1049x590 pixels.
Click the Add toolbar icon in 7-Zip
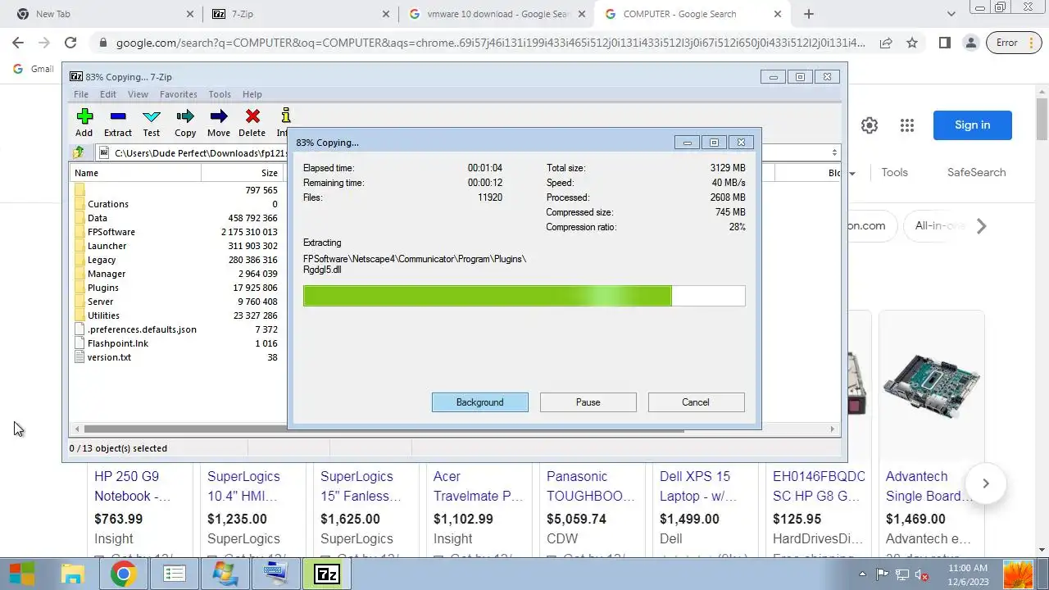[84, 122]
